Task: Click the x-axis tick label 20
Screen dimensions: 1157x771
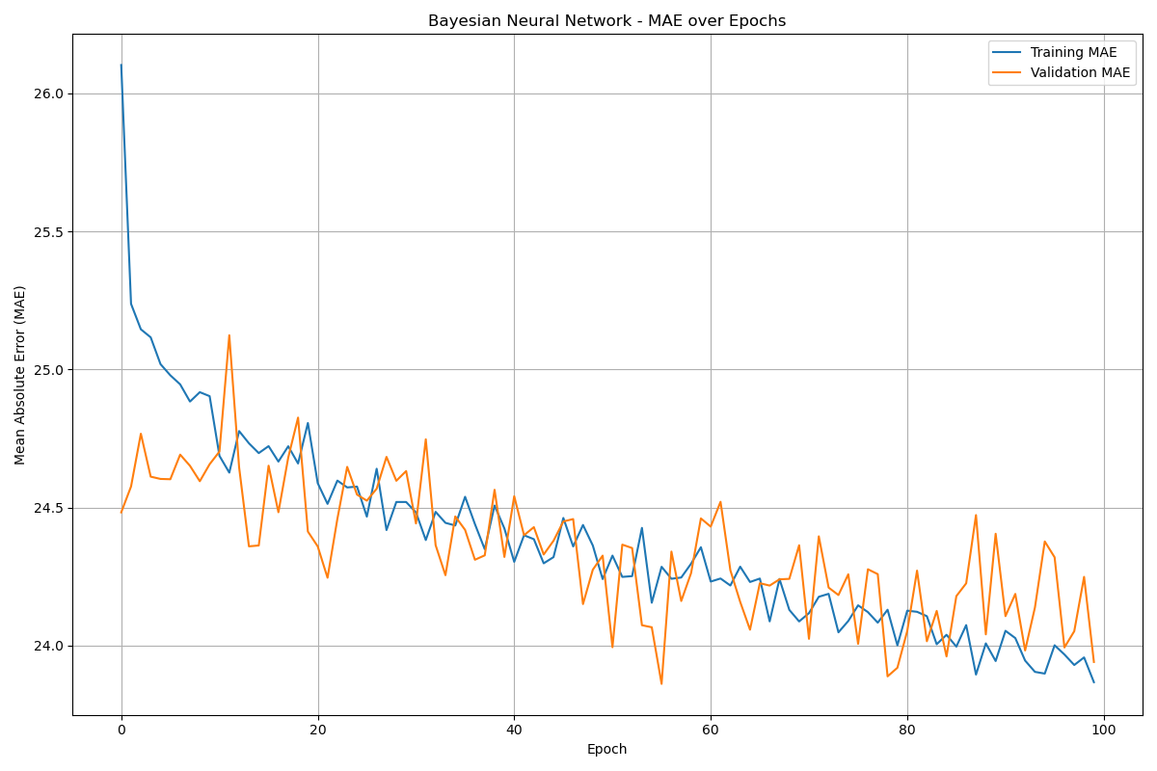Action: [318, 730]
